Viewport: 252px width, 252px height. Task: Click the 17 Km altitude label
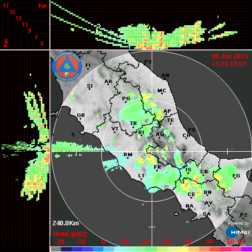(x=6, y=6)
